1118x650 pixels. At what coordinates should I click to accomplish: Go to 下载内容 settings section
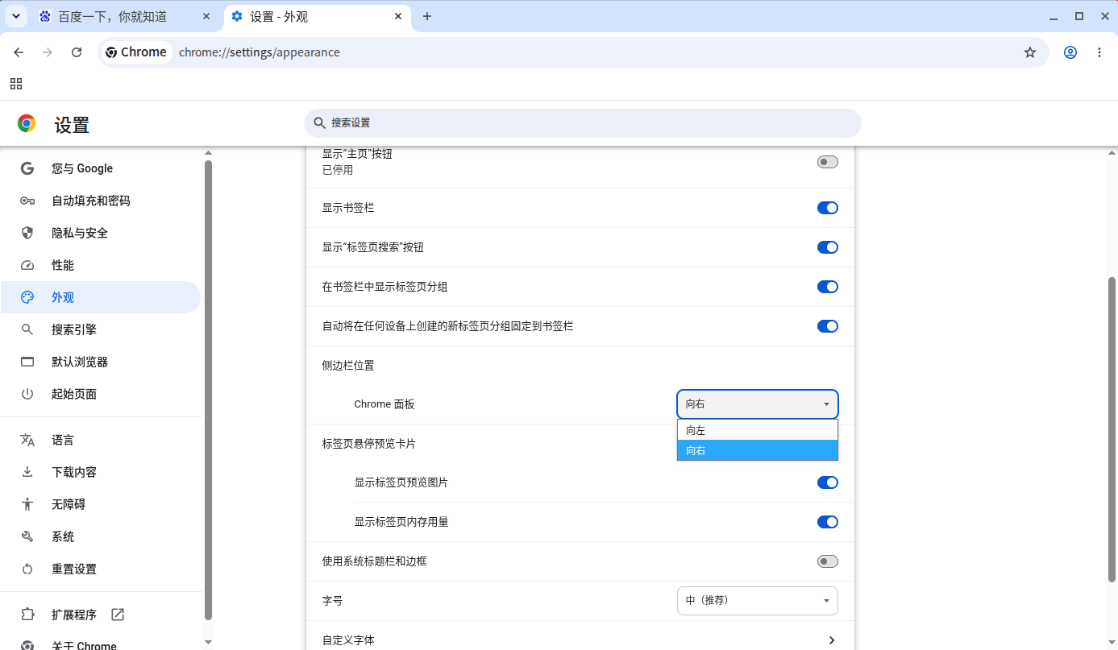[x=100, y=472]
